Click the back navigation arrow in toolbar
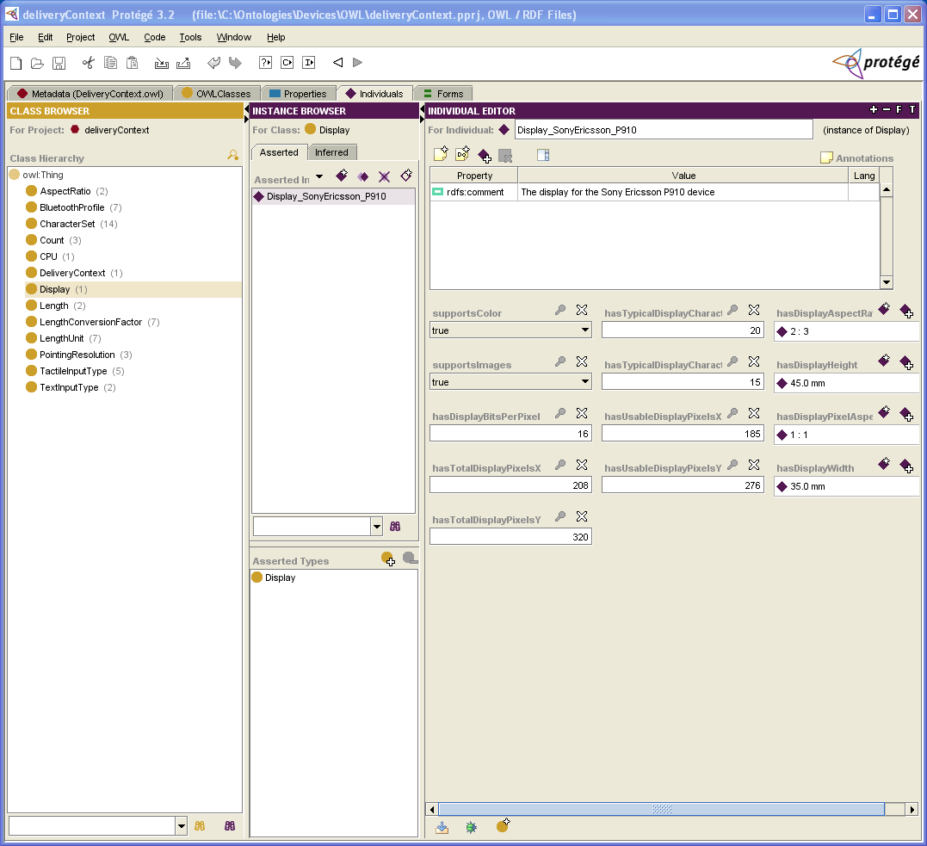927x846 pixels. 337,63
